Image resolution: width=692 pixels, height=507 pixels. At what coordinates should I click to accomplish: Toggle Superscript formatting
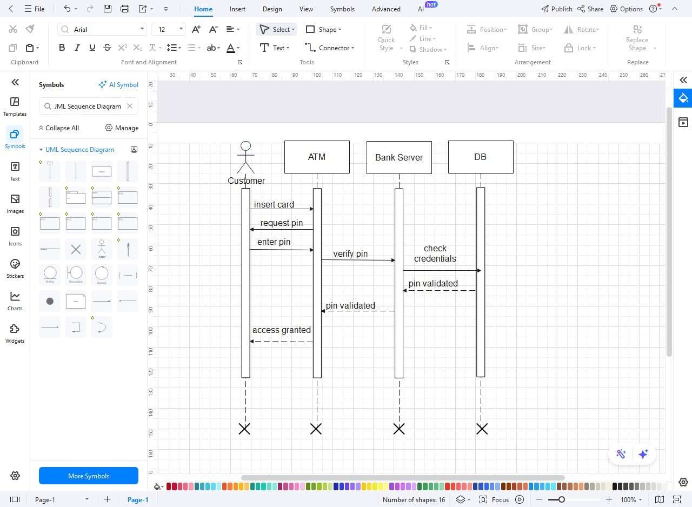coord(123,48)
